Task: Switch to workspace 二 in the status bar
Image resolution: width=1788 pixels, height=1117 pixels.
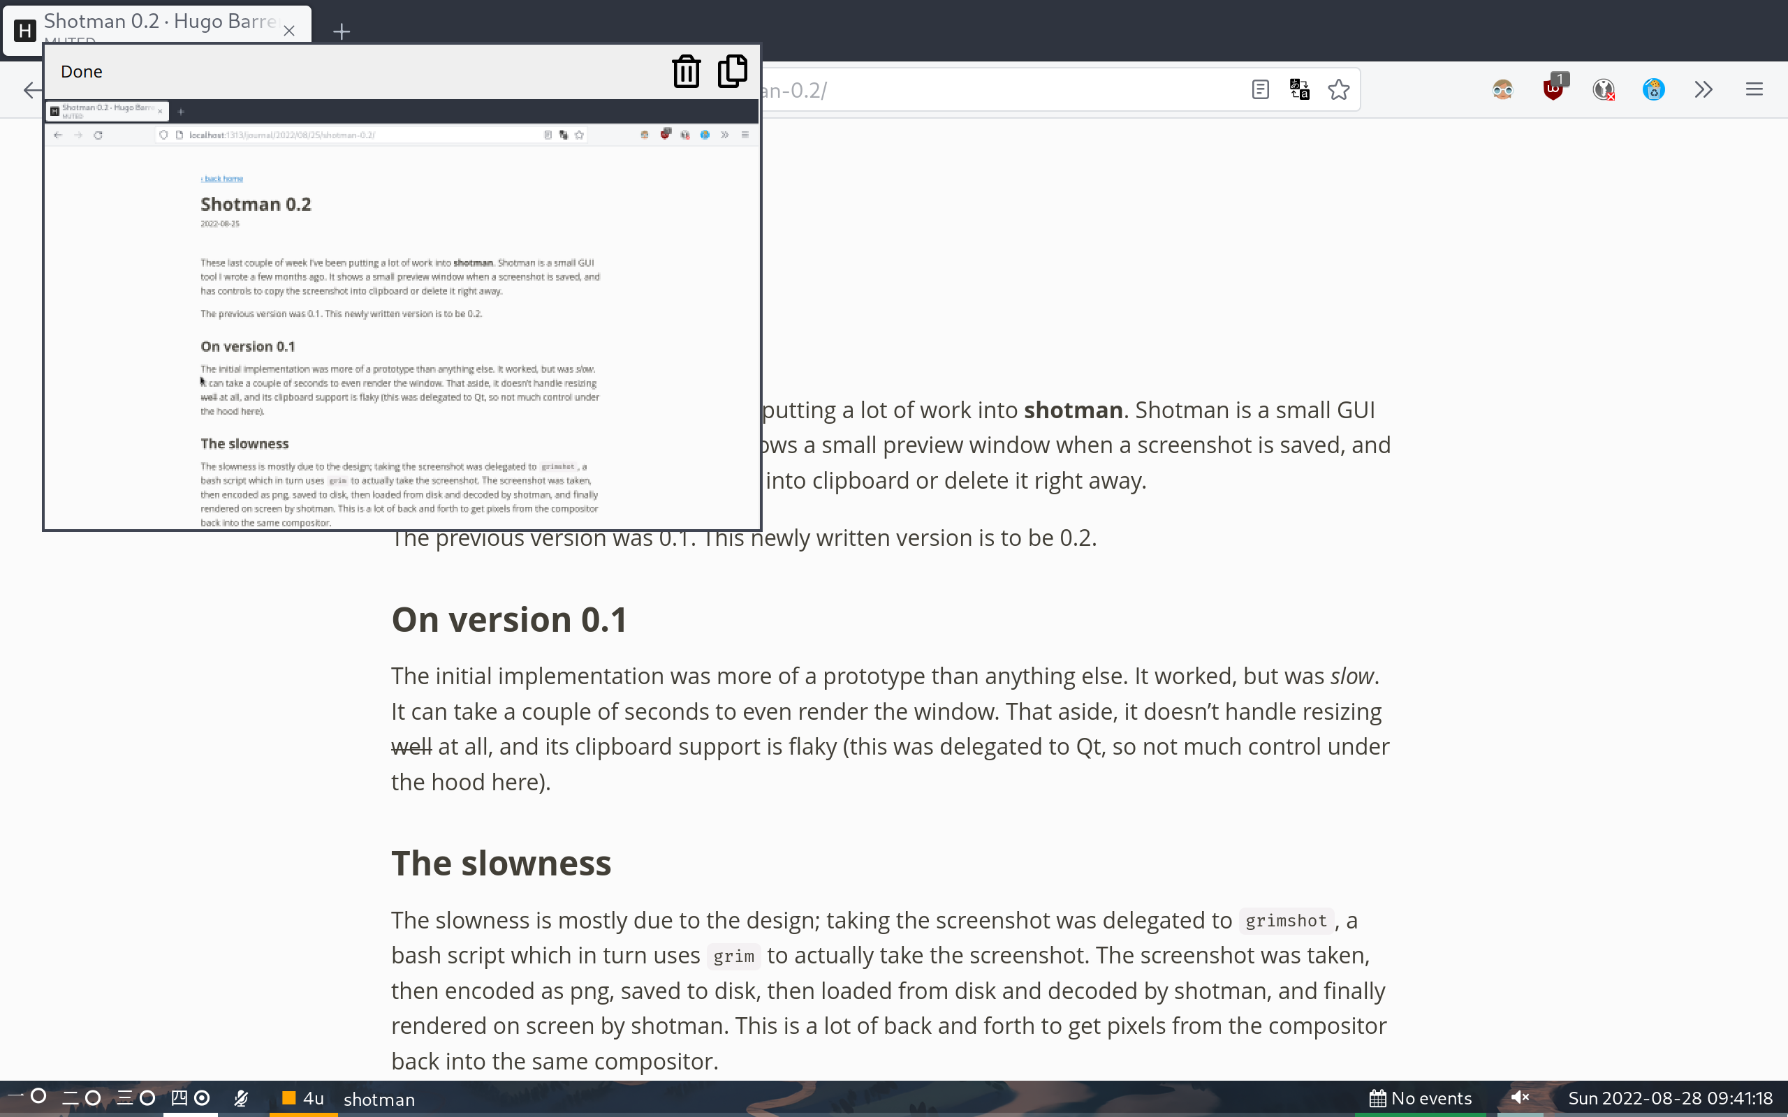Action: pyautogui.click(x=81, y=1097)
